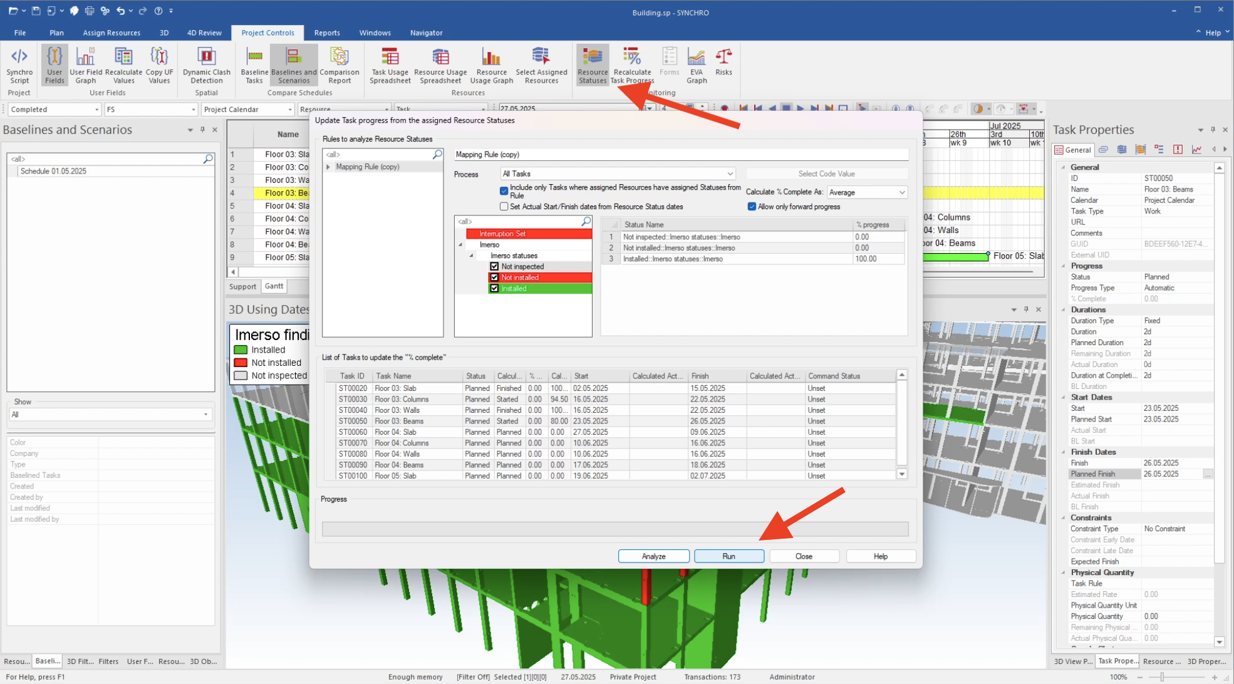The width and height of the screenshot is (1234, 684).
Task: Open the Gantt tab
Action: [274, 286]
